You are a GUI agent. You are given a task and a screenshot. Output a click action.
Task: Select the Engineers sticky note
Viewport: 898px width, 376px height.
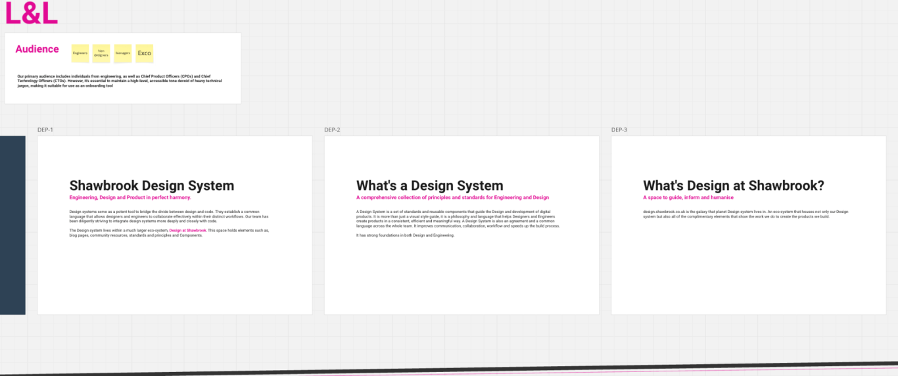click(80, 53)
